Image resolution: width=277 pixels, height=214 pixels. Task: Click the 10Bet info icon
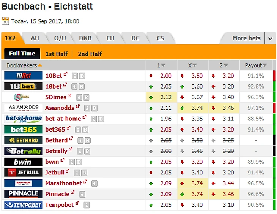click(75, 76)
